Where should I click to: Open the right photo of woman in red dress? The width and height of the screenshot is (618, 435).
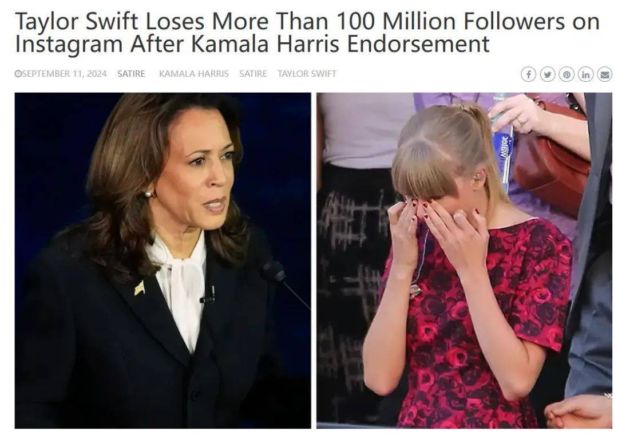[464, 260]
